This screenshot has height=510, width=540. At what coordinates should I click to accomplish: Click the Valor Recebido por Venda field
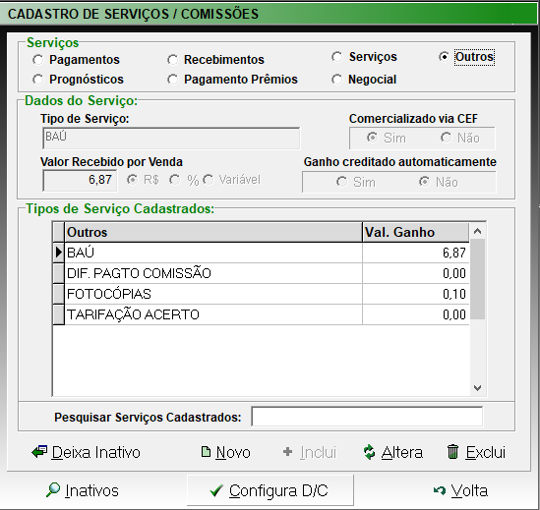80,181
